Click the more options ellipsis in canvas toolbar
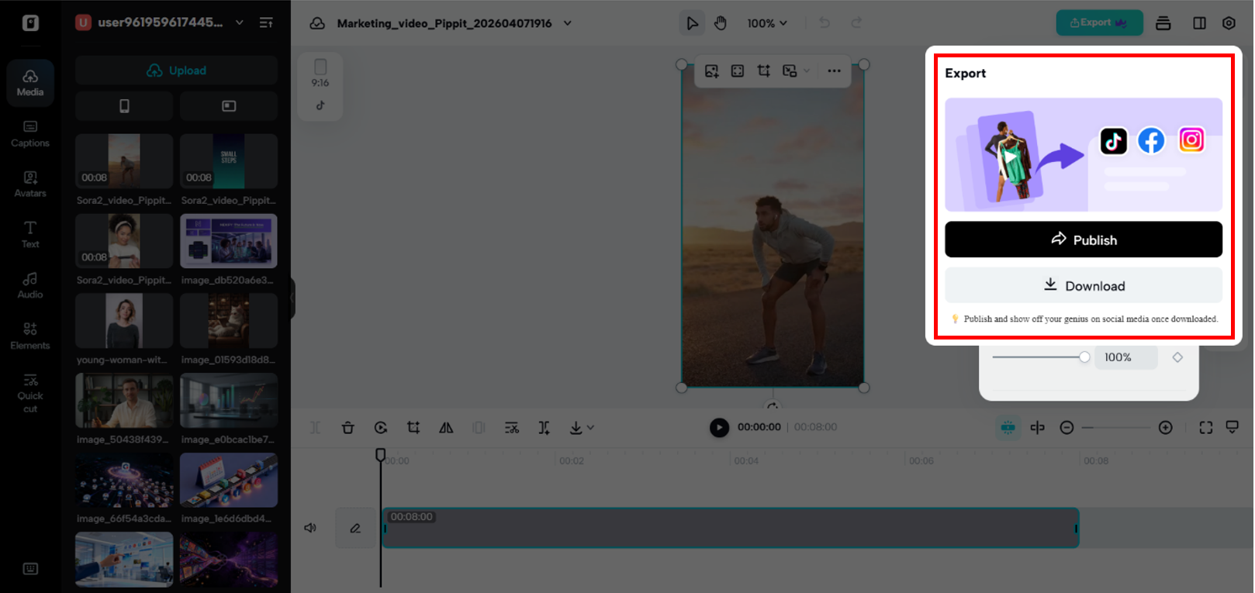 tap(834, 71)
